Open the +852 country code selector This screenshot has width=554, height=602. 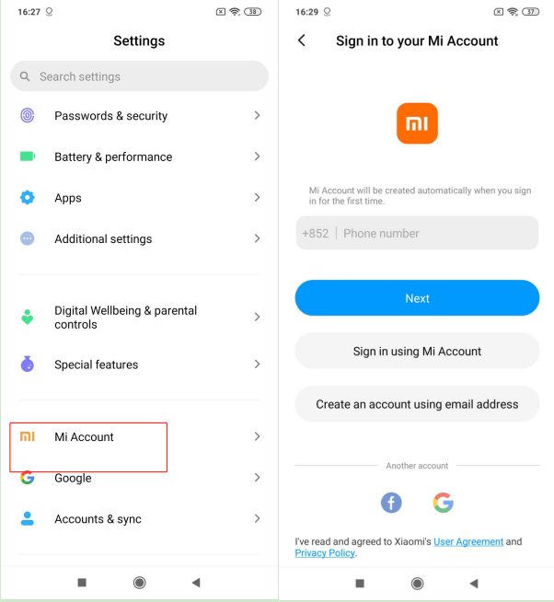[316, 234]
